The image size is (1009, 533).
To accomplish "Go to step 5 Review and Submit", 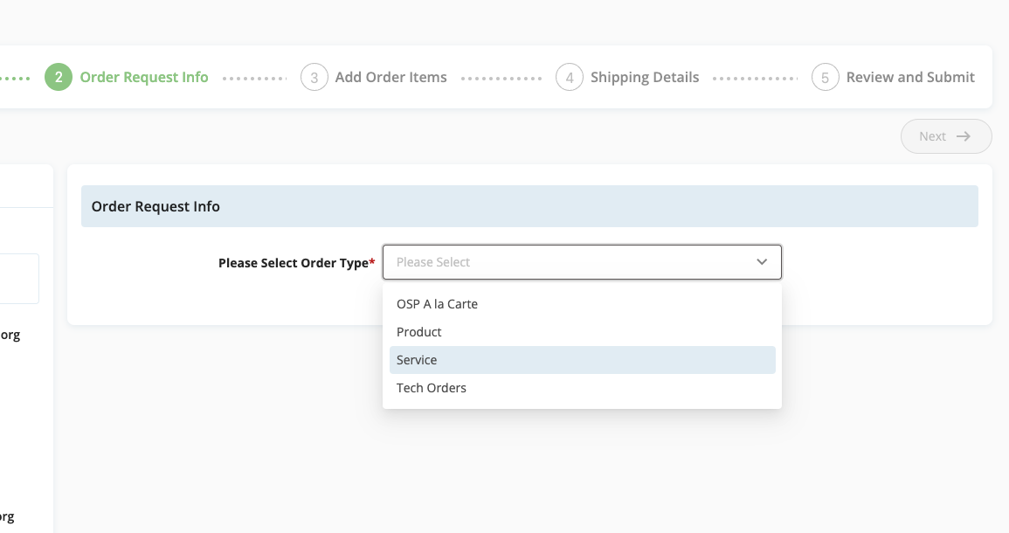I will 893,77.
